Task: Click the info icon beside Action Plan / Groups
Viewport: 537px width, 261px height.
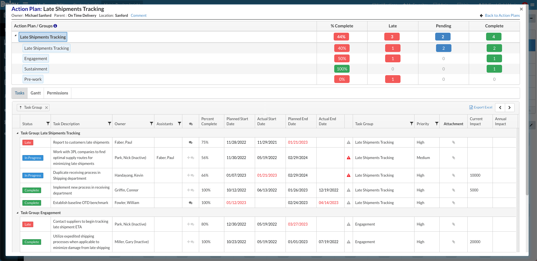Action: point(55,26)
